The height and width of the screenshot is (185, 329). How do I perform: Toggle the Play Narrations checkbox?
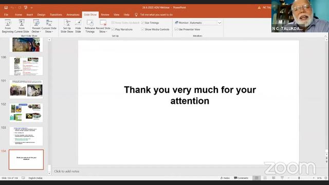(x=113, y=29)
